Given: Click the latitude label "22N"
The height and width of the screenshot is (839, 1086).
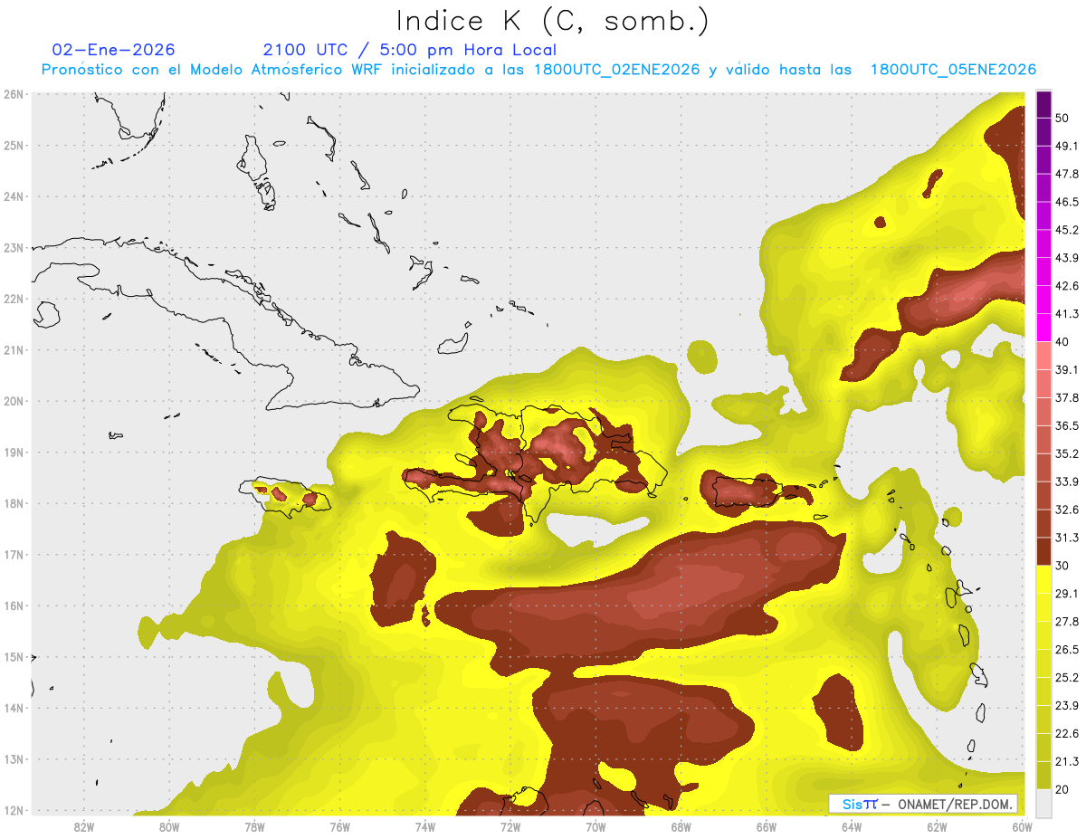Looking at the screenshot, I should click(x=14, y=299).
